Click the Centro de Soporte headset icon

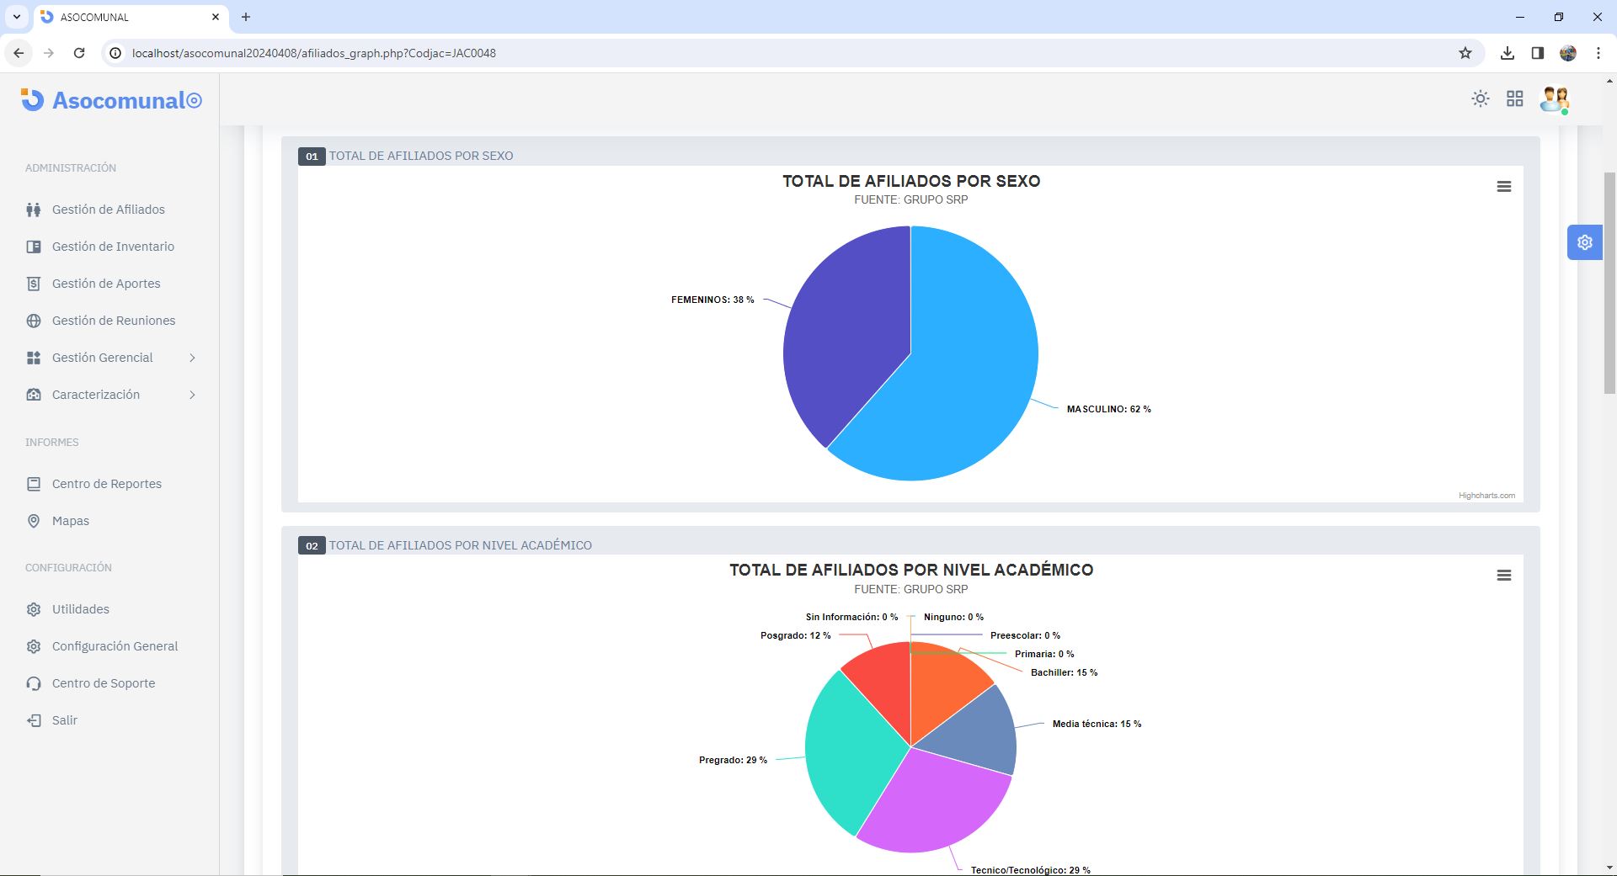coord(34,683)
